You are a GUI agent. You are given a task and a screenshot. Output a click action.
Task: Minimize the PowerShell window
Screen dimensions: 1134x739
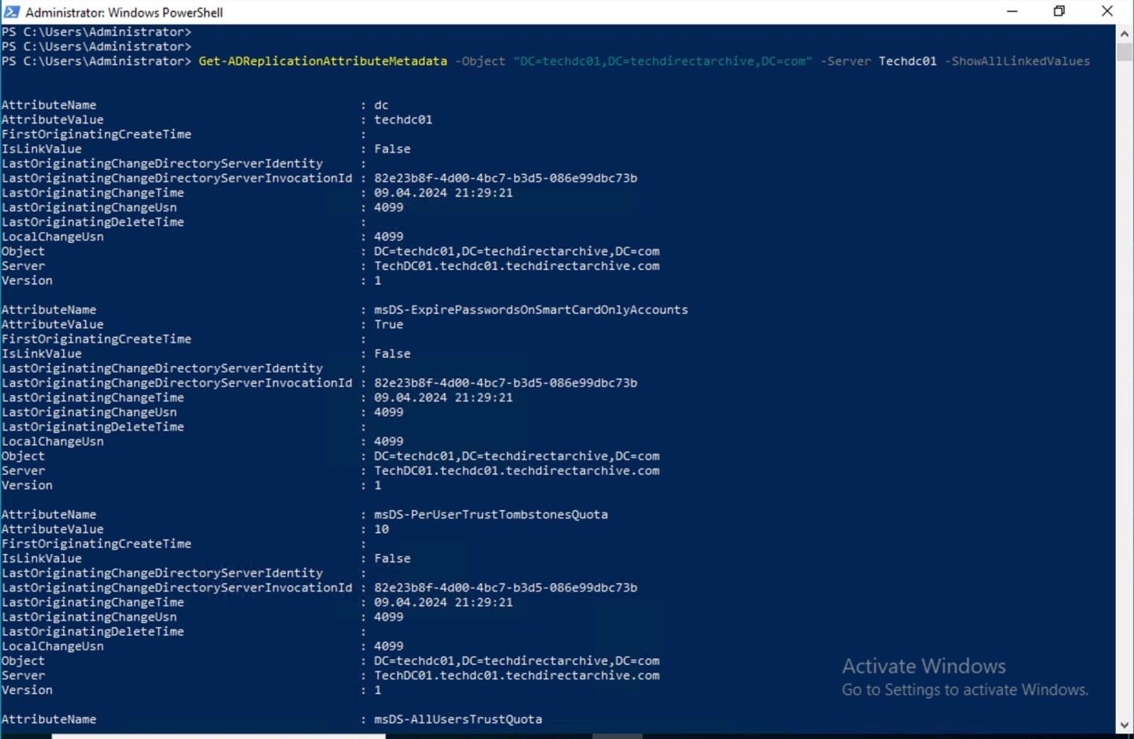pos(1012,12)
